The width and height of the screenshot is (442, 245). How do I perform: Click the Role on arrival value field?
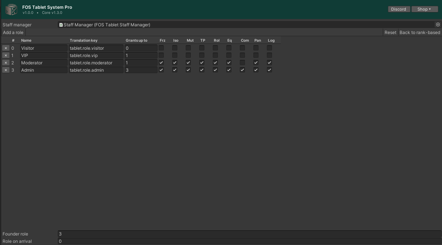click(250, 241)
